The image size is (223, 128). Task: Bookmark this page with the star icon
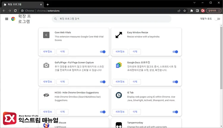[185, 11]
